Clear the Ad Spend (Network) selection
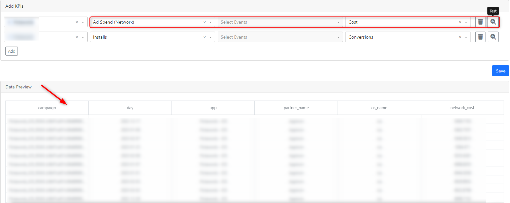This screenshot has width=510, height=203. point(205,22)
